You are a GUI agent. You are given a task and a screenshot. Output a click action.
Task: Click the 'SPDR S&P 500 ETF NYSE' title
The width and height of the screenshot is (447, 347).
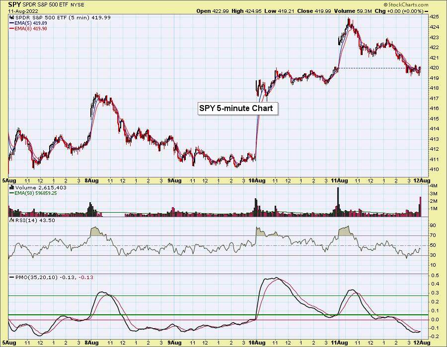[53, 5]
